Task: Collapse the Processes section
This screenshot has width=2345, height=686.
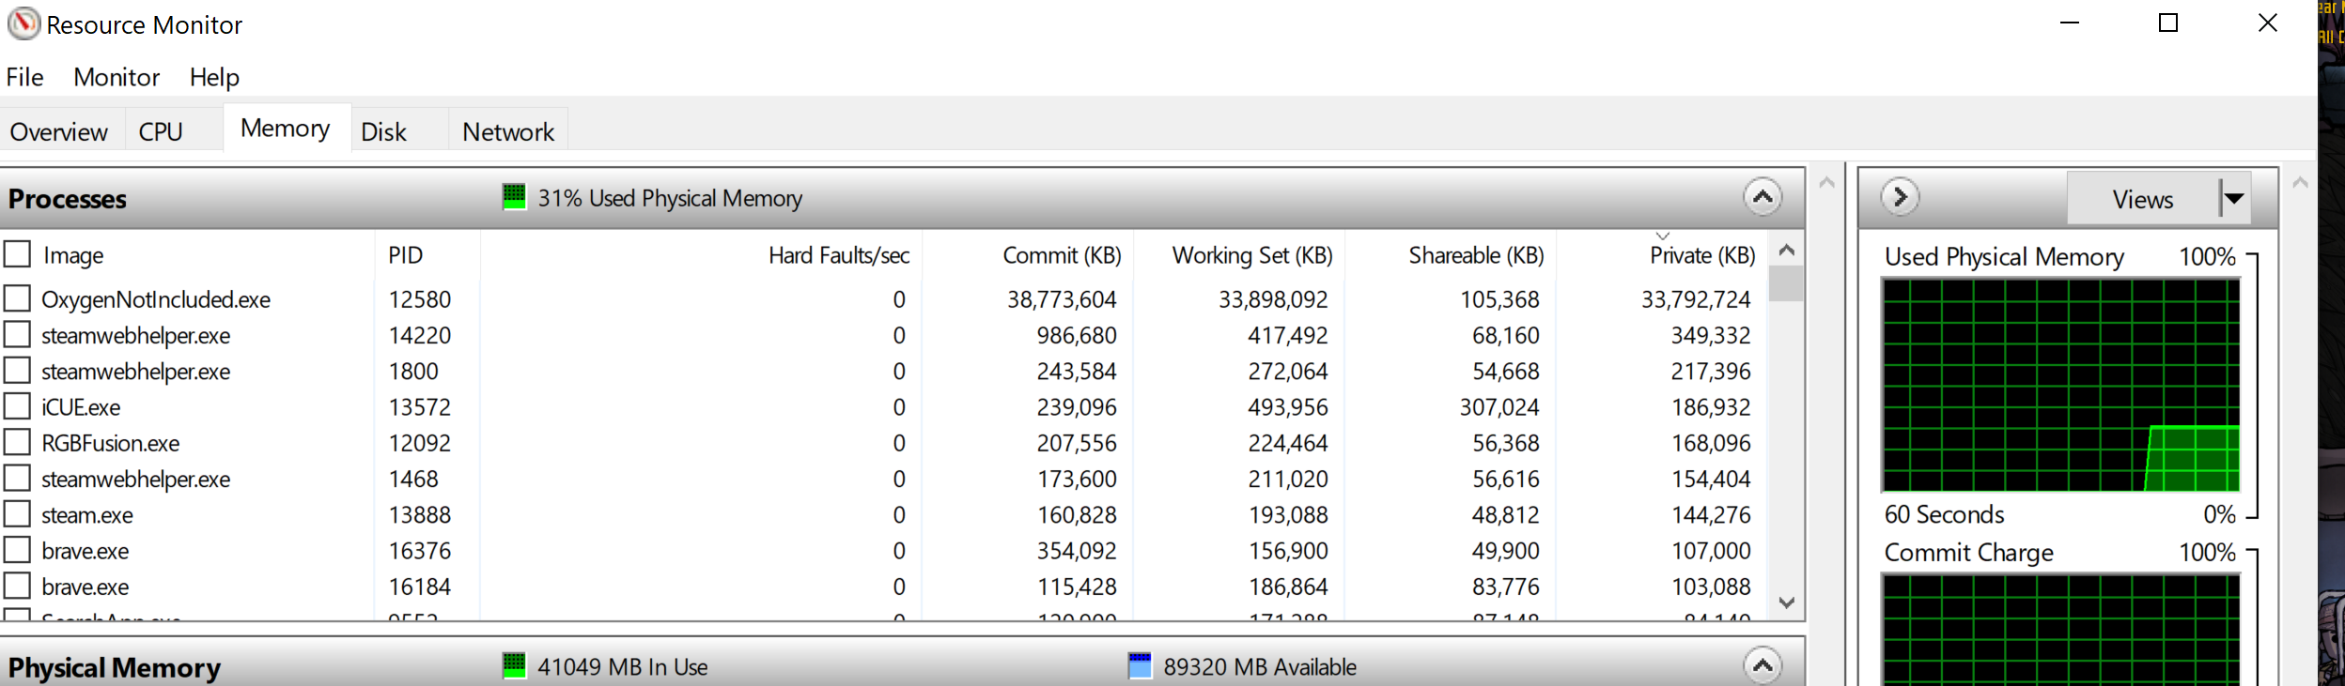Action: click(x=1763, y=197)
